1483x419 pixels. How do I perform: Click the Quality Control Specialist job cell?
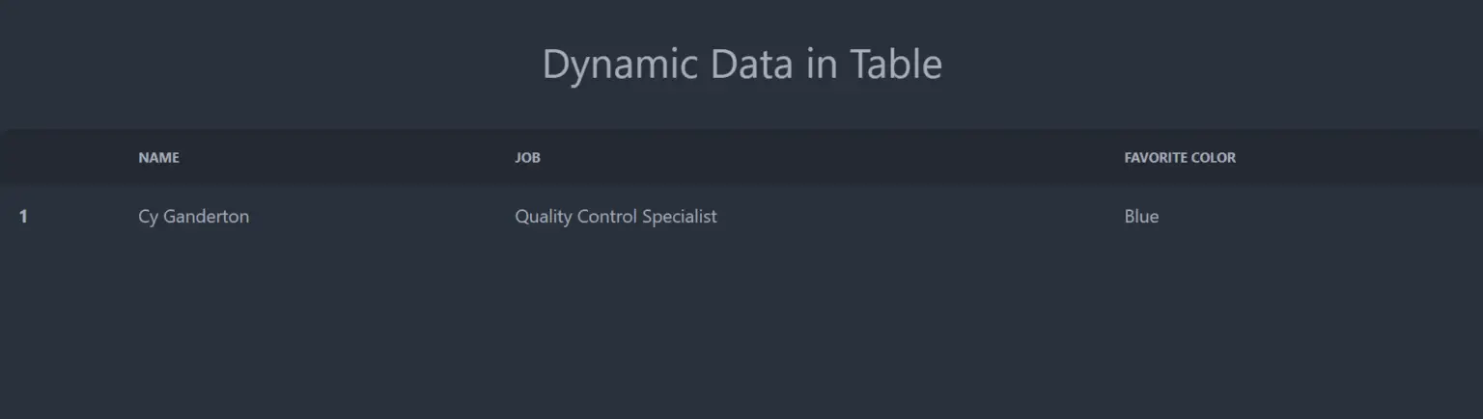tap(616, 217)
